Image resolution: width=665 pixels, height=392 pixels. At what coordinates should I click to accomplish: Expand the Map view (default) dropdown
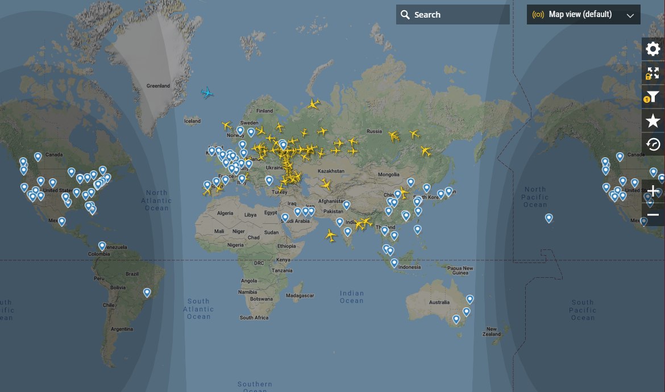click(x=584, y=15)
